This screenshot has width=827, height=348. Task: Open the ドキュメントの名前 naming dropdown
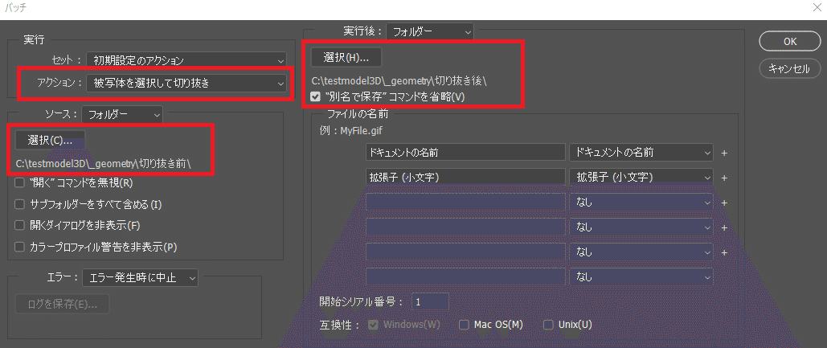click(641, 153)
